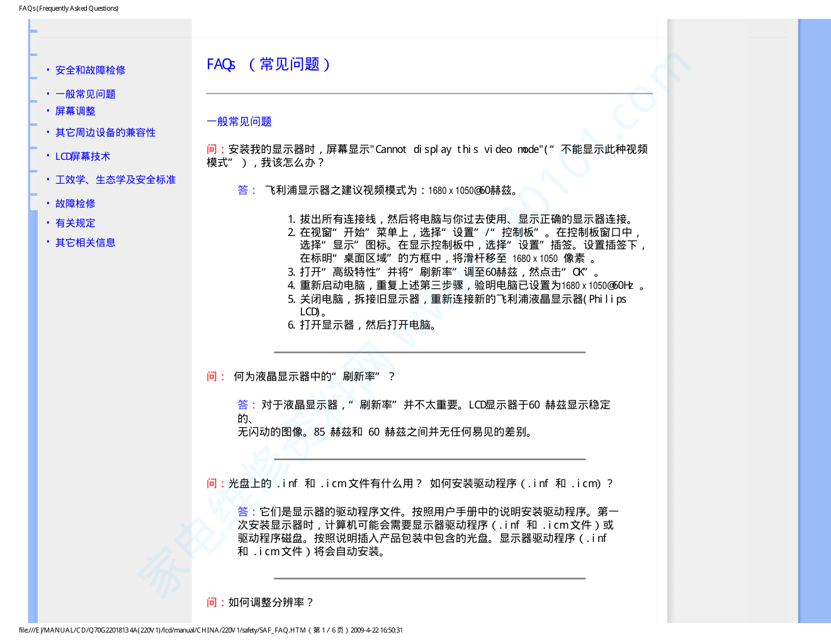Open 工效学、生态学及安全标准 link

point(115,179)
